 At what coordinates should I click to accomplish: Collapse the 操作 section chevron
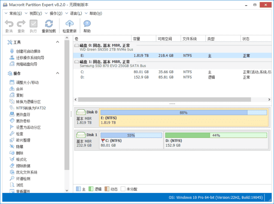point(59,73)
